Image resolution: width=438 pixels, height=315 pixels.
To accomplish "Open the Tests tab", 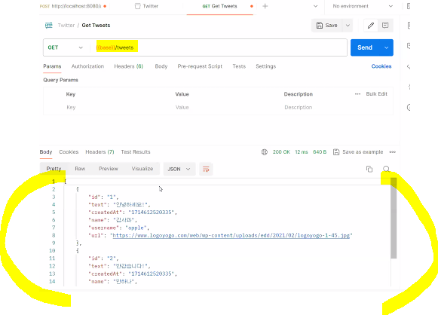I will (x=239, y=66).
